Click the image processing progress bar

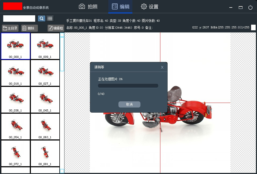pyautogui.click(x=128, y=86)
